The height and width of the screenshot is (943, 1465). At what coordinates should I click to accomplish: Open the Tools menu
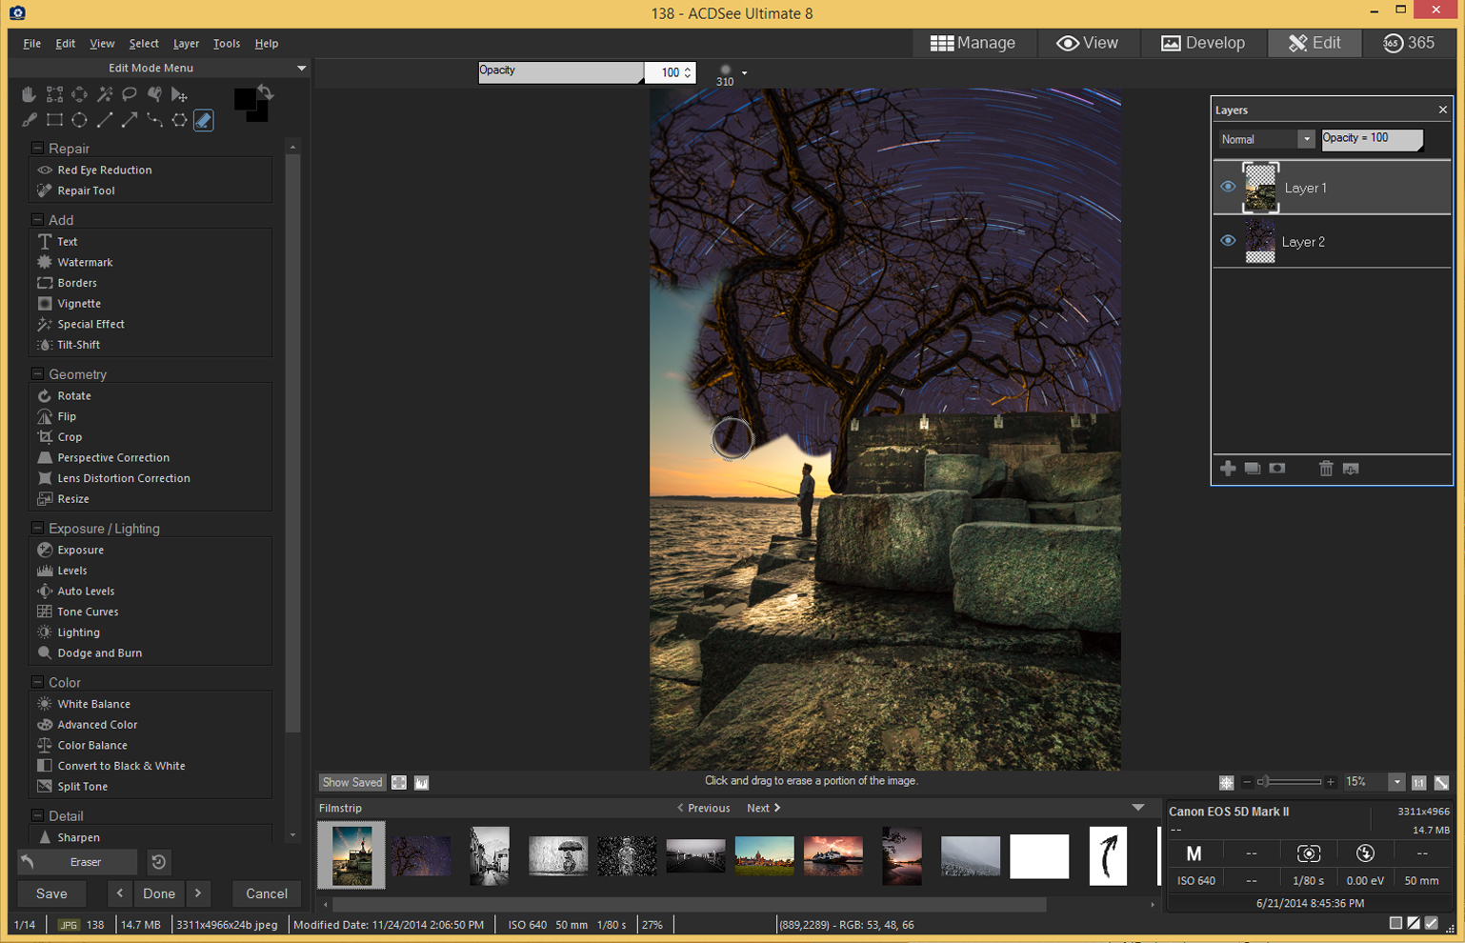coord(226,43)
